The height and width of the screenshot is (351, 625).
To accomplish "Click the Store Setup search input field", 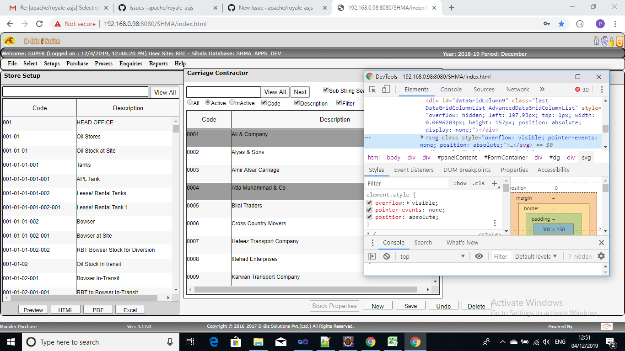I will [x=75, y=92].
